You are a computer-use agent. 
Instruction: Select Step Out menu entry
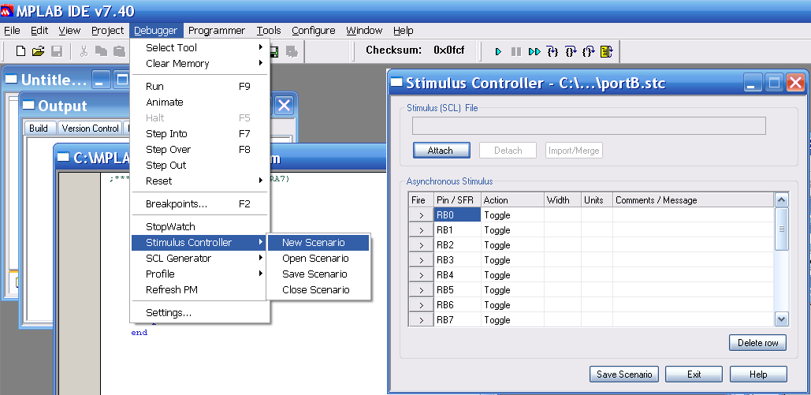199,166
